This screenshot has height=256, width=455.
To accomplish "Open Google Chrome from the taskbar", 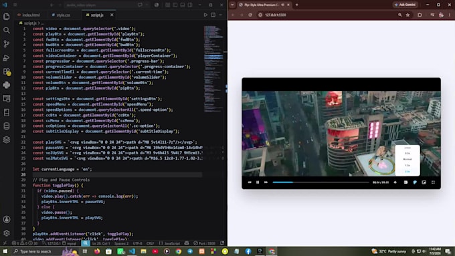I will pos(179,251).
